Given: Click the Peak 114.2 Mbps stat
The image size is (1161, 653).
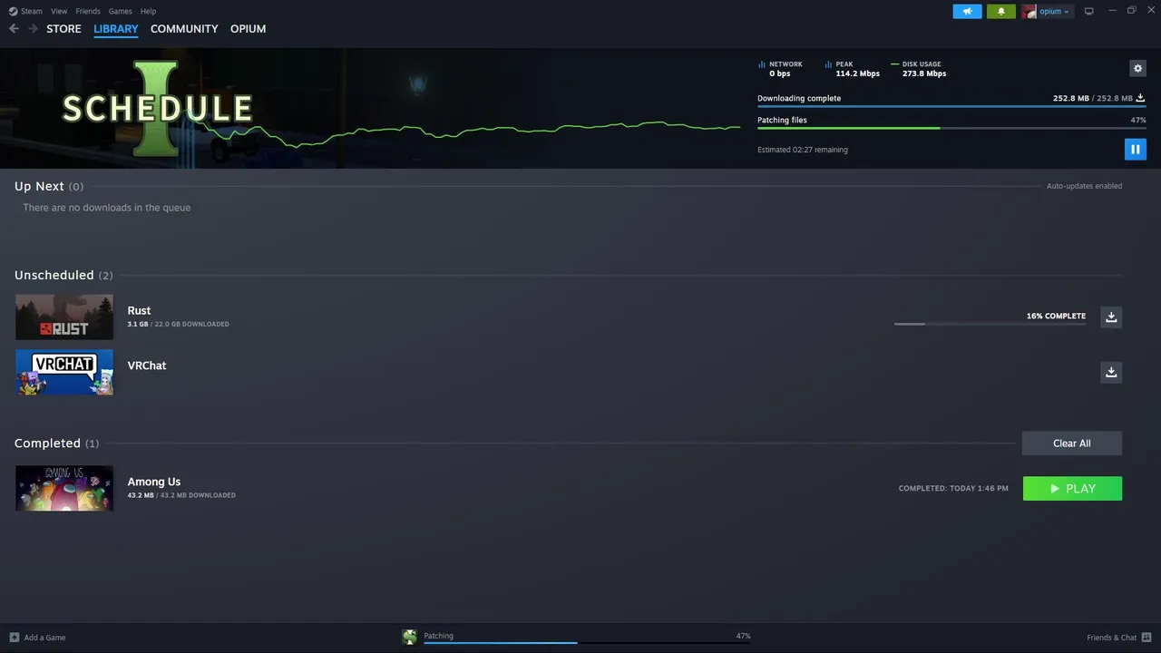Looking at the screenshot, I should (853, 69).
